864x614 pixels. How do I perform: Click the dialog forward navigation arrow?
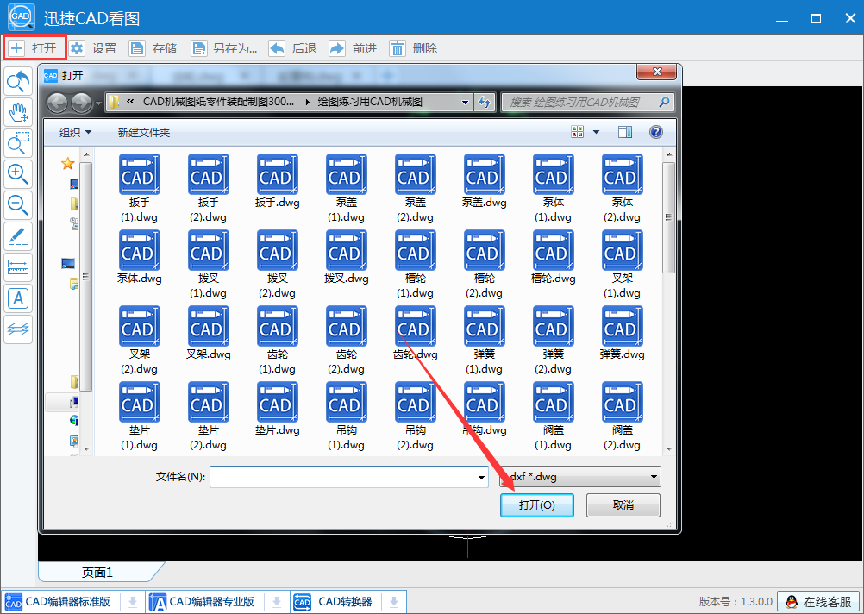pos(81,102)
